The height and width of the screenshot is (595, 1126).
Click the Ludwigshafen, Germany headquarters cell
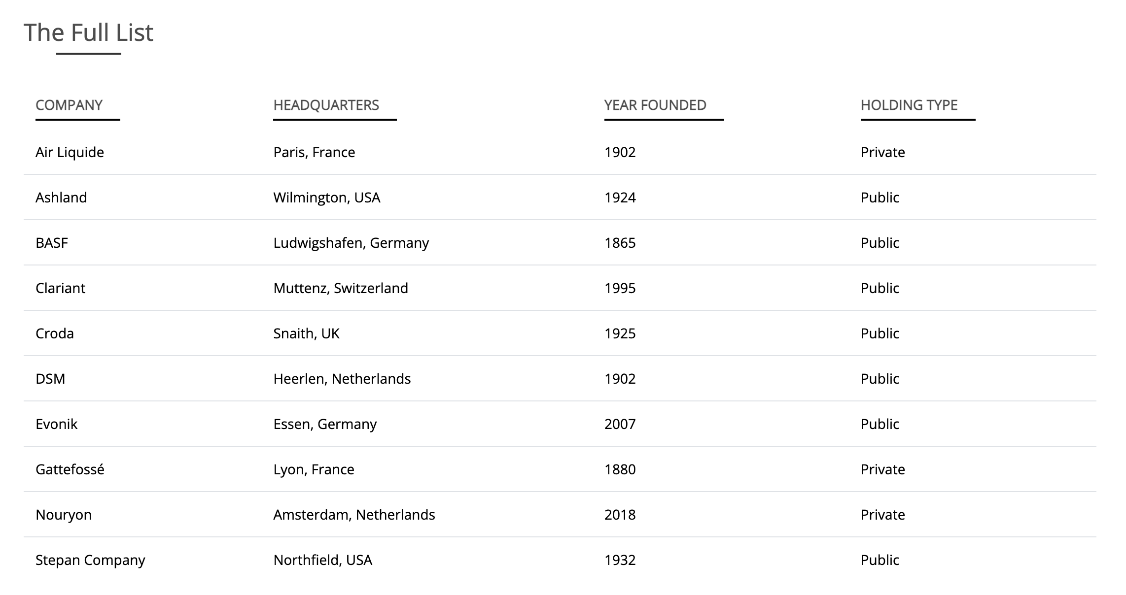[x=351, y=243]
